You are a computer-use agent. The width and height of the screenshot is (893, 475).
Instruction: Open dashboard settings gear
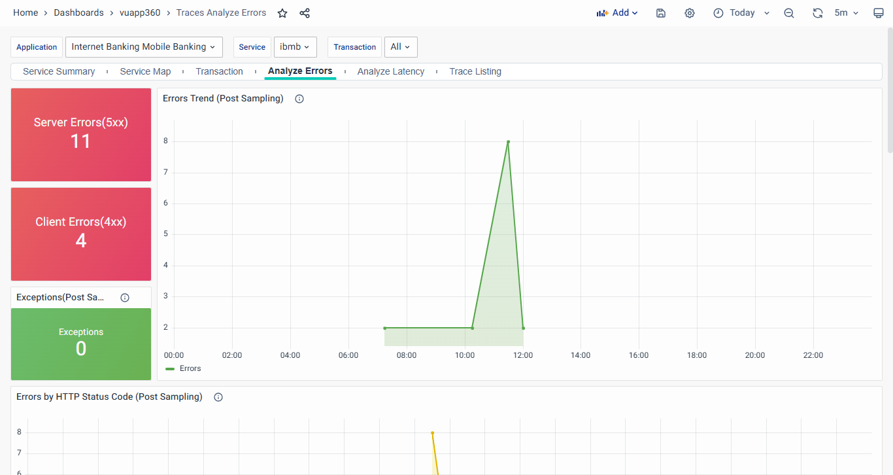click(x=690, y=13)
